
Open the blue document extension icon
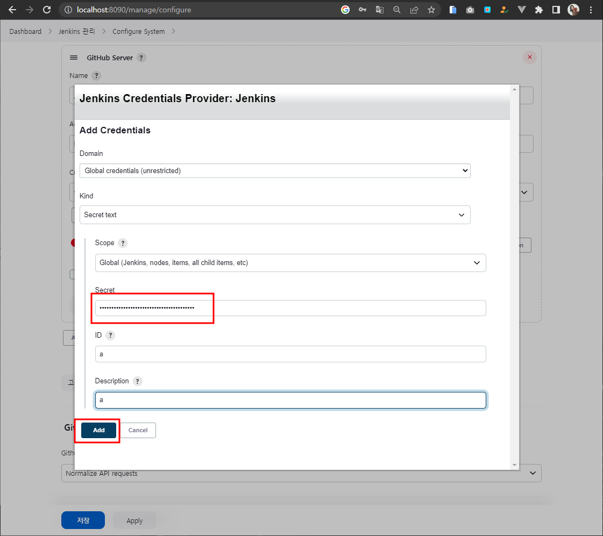point(453,10)
